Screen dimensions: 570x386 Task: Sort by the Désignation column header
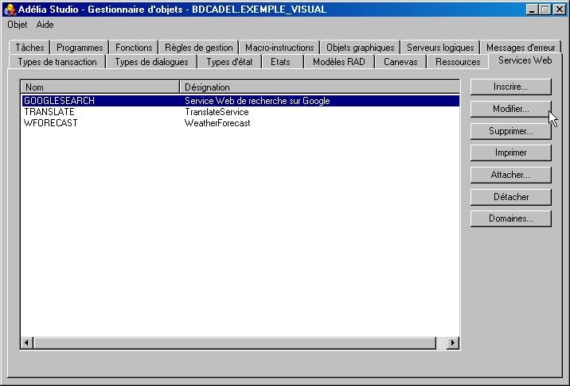(x=319, y=87)
